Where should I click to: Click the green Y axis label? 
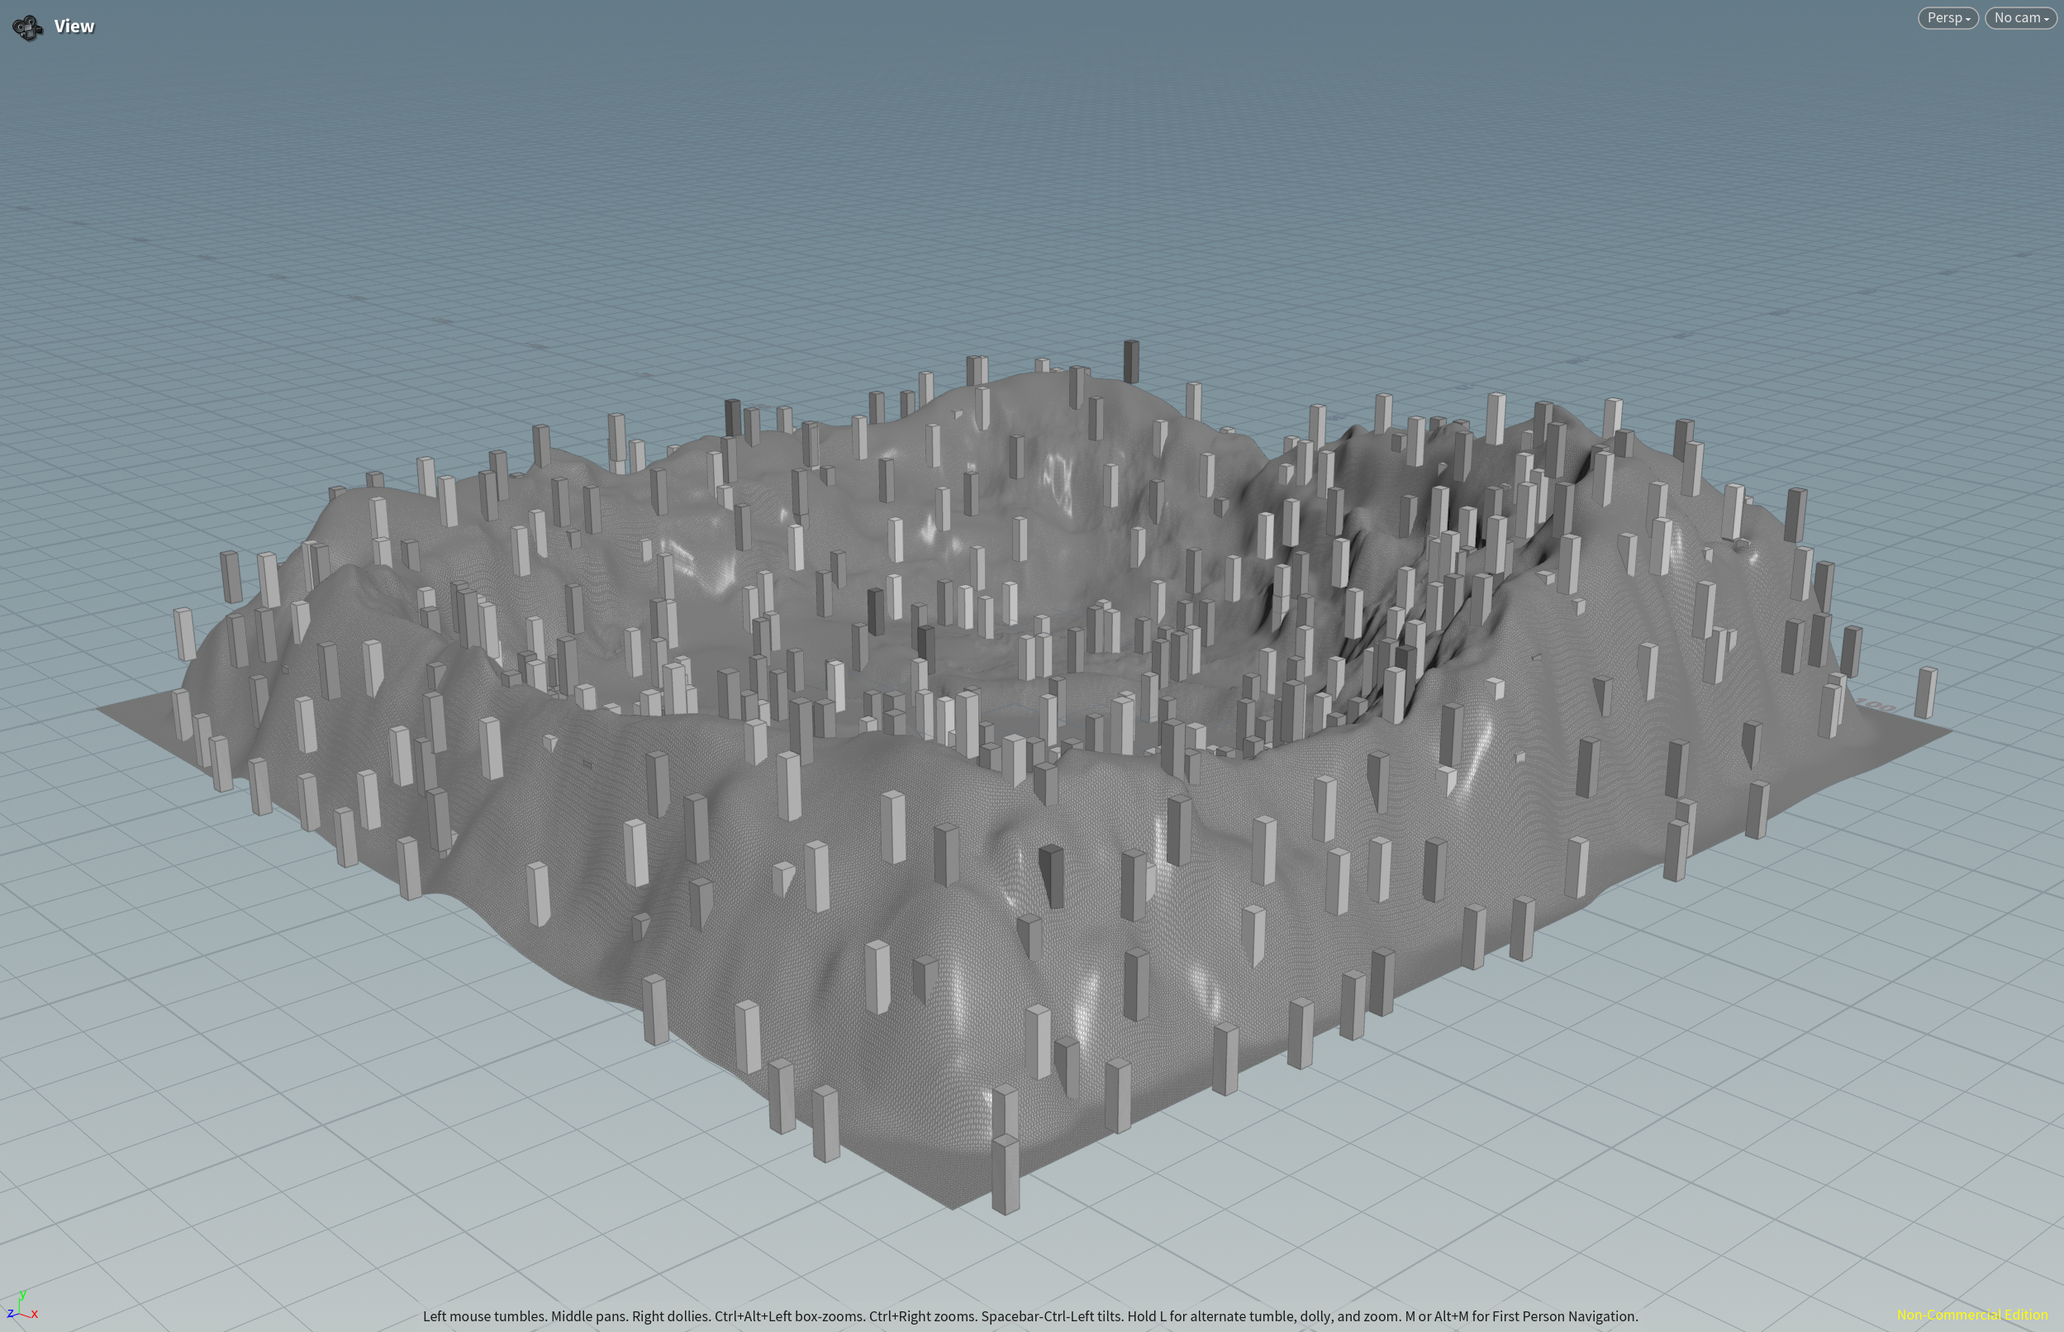[22, 1294]
